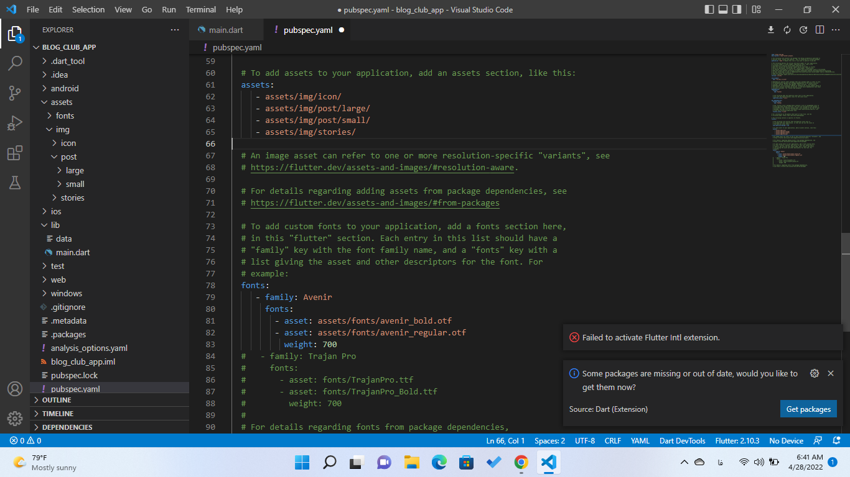Change encoding via UTF-8 indicator
This screenshot has width=850, height=477.
point(585,440)
